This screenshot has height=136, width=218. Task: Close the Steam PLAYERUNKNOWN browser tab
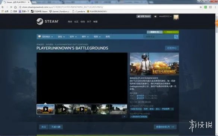(x=29, y=2)
